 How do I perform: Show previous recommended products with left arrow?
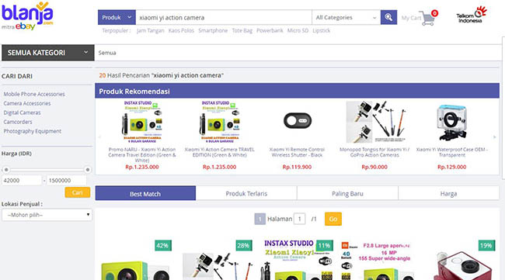pyautogui.click(x=99, y=137)
